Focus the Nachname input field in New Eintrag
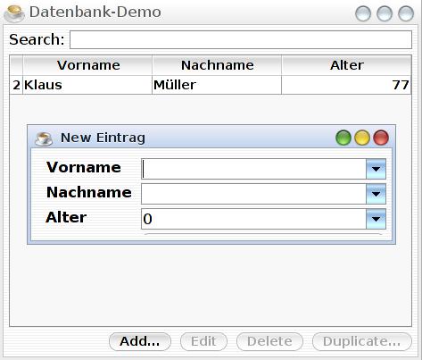The width and height of the screenshot is (422, 360). tap(253, 194)
